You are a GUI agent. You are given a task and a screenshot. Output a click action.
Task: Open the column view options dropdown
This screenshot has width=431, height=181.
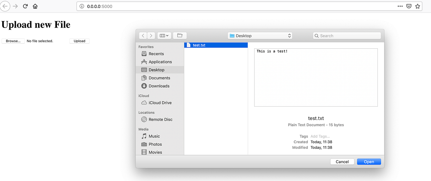164,35
